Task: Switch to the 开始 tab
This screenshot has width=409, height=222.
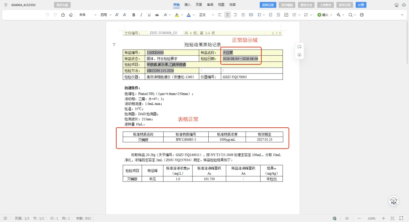Action: 176,5
